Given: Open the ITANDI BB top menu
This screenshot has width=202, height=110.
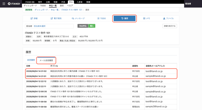Looking at the screenshot, I should 30,2.
